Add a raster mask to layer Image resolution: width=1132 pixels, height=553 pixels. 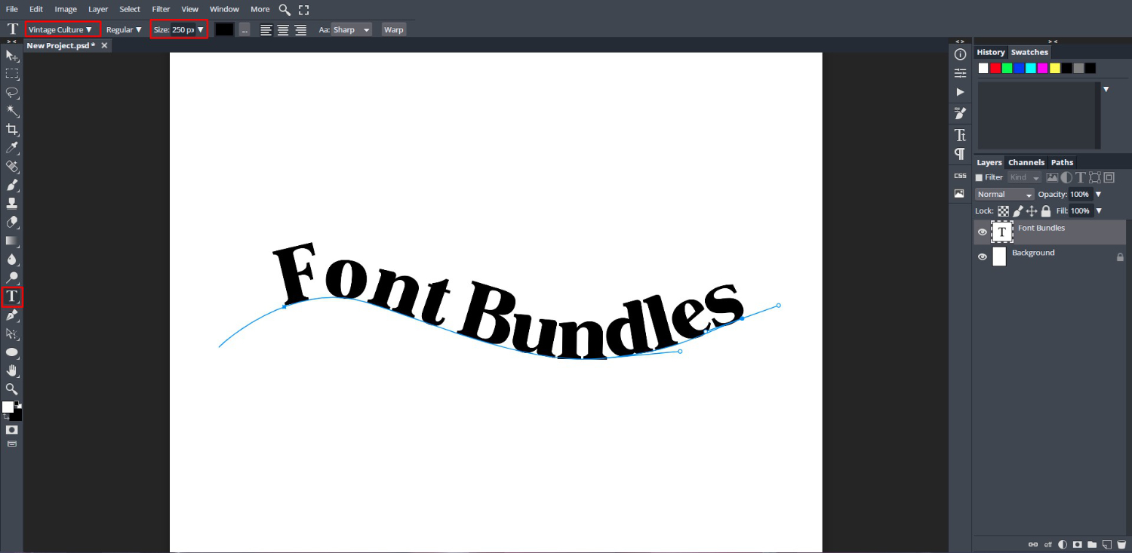pyautogui.click(x=1077, y=544)
